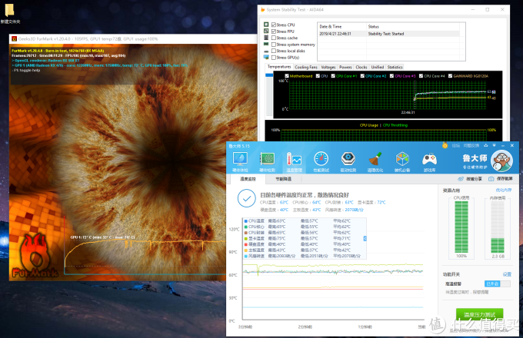Uncheck Stress FPU in AIDA64

274,31
